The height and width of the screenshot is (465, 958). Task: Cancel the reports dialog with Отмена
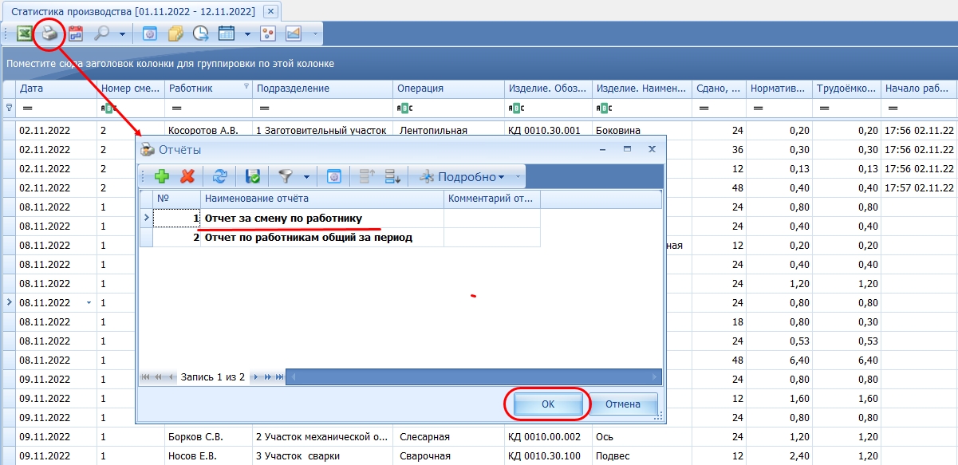623,404
